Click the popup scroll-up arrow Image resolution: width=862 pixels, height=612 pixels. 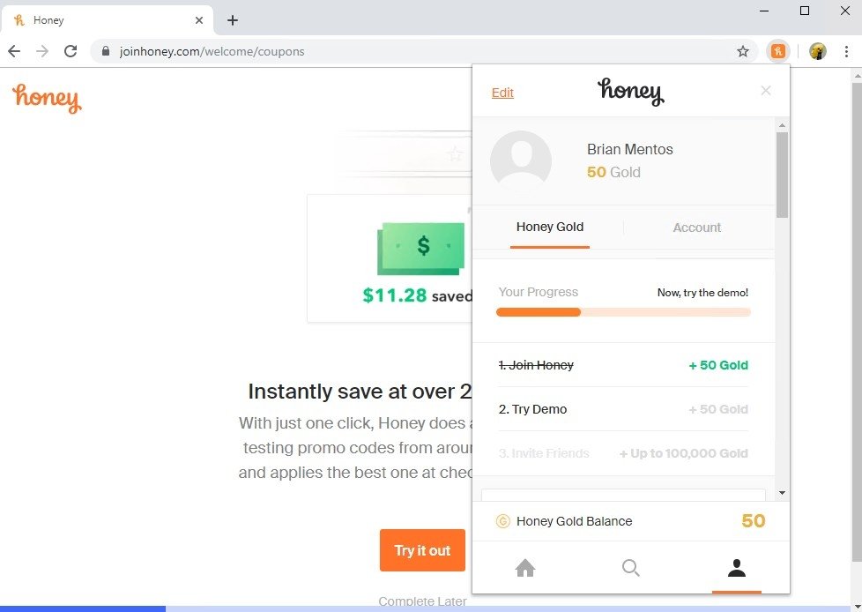(x=782, y=125)
